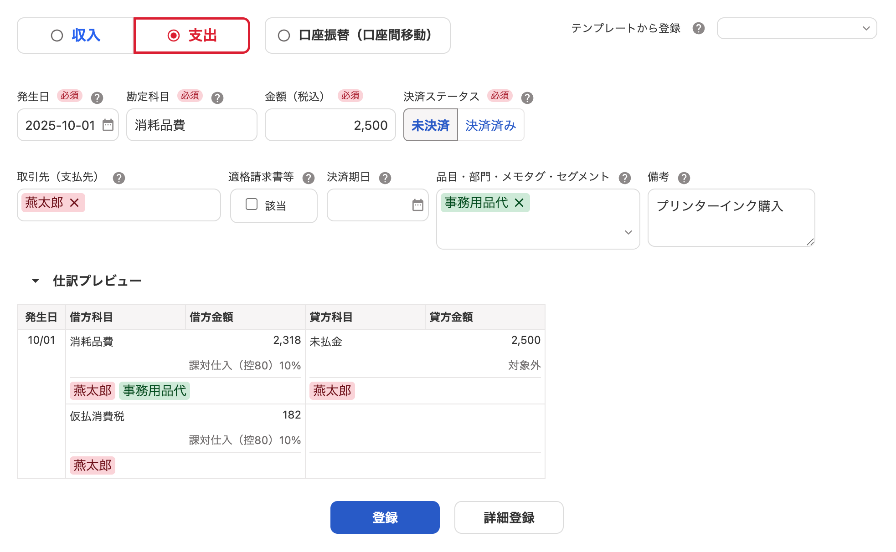Click 仮払消費税 row in journal preview
The width and height of the screenshot is (896, 552).
point(97,416)
